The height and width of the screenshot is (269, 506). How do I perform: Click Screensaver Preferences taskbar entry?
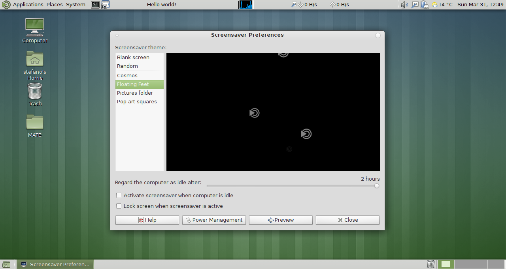(56, 264)
